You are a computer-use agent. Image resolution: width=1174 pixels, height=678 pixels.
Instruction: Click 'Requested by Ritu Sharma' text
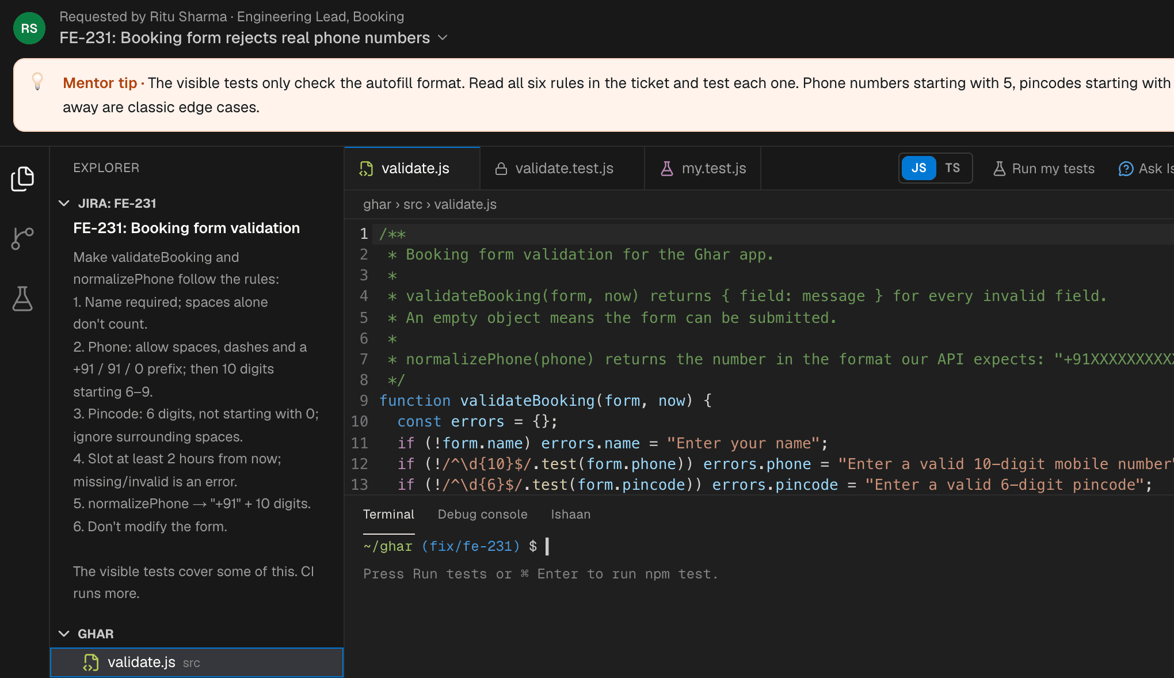(143, 17)
